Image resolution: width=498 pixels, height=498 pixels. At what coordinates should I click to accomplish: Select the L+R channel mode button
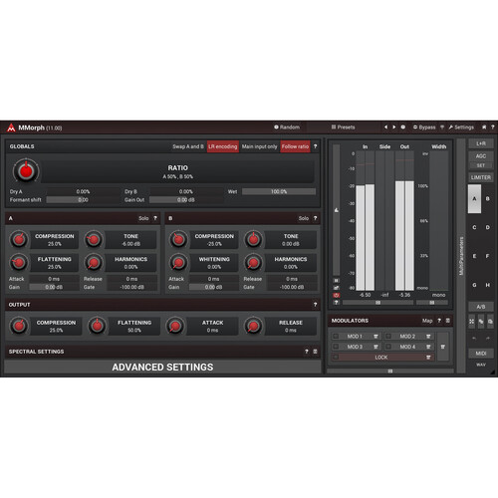pyautogui.click(x=481, y=143)
